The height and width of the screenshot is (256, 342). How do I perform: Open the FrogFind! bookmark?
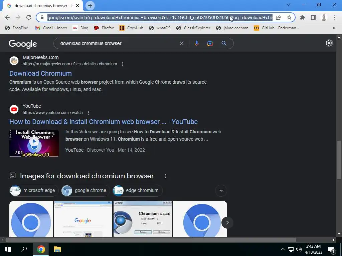17,28
